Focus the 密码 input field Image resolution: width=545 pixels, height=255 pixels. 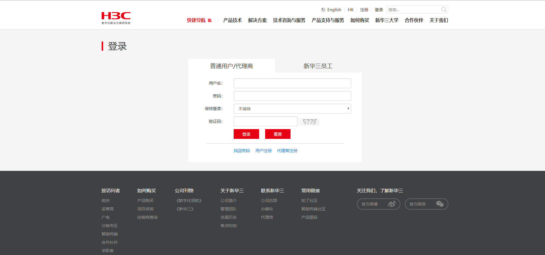292,96
